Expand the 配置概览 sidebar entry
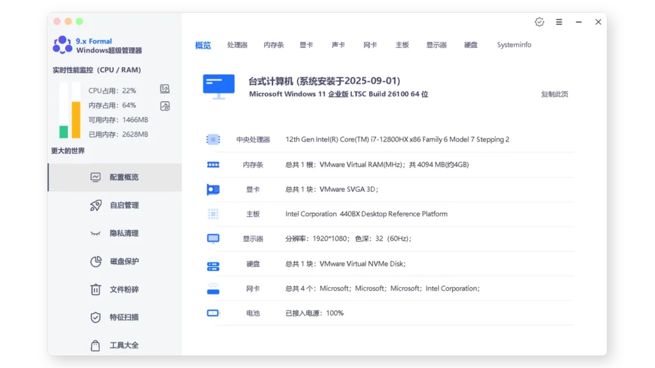655x368 pixels. (96, 177)
